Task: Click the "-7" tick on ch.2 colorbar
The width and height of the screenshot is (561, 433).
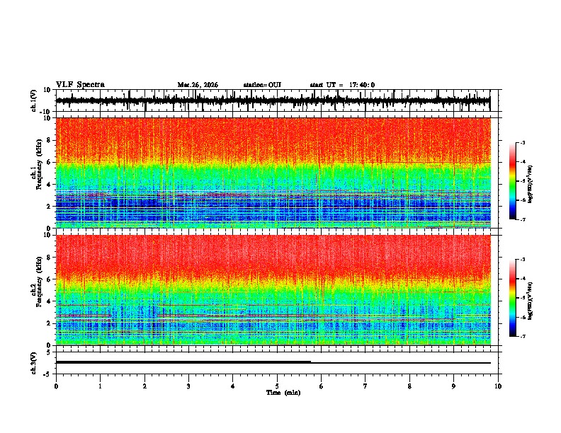Action: point(522,336)
